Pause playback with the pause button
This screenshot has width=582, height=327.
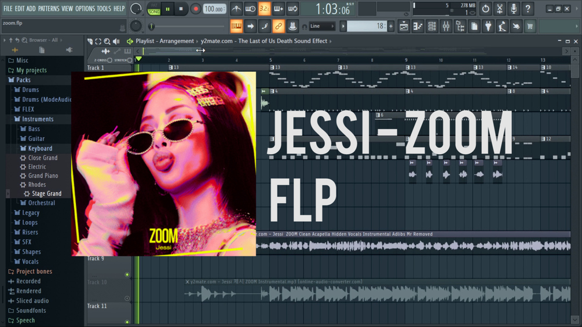tap(168, 9)
